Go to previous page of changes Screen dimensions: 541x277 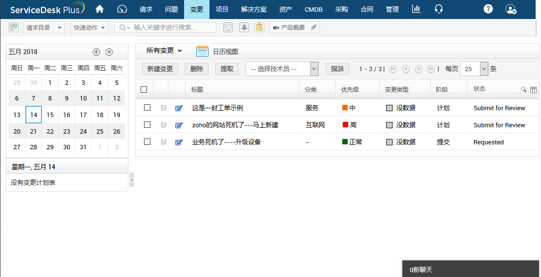click(x=406, y=69)
